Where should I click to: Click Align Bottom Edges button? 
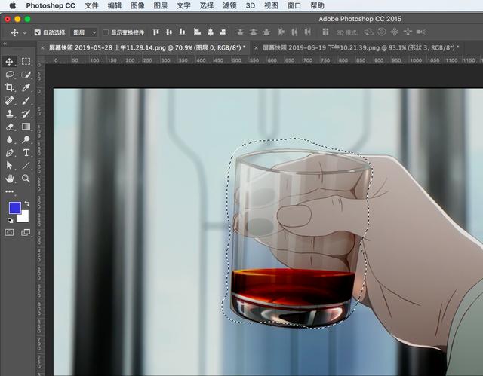pyautogui.click(x=183, y=32)
